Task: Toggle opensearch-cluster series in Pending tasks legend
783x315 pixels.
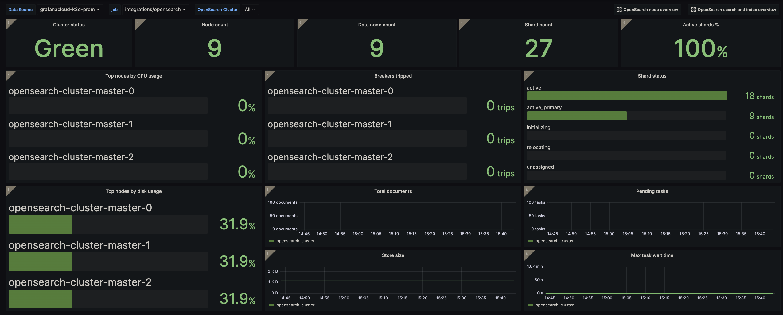Action: tap(555, 241)
